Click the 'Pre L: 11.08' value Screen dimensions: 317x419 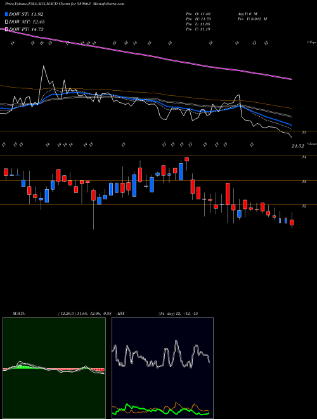198,24
